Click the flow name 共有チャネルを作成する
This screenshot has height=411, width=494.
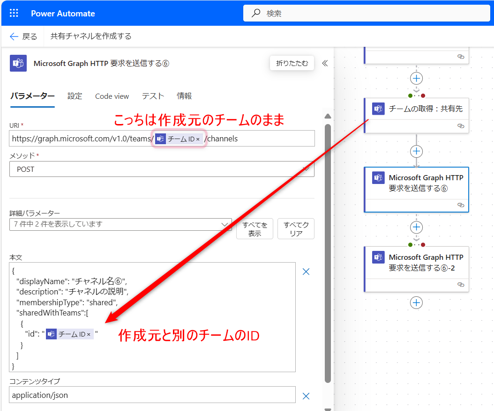[91, 36]
